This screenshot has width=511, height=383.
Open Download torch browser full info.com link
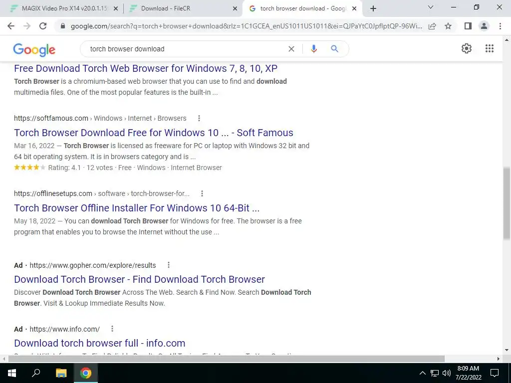(x=100, y=343)
